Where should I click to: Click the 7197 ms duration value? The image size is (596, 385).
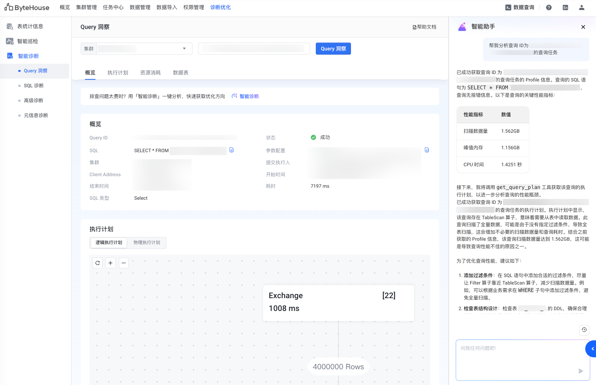(320, 186)
